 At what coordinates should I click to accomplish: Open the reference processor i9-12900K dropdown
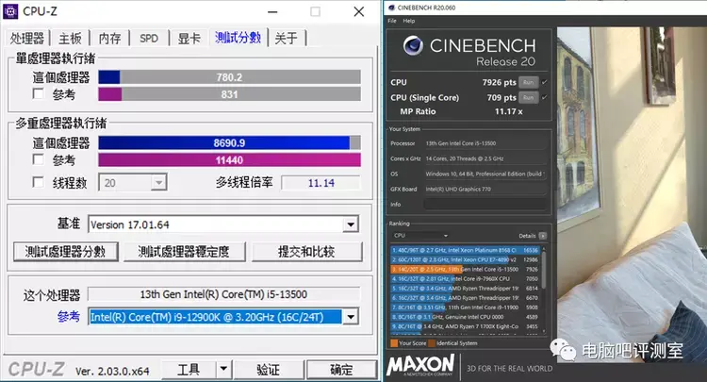[x=351, y=317]
